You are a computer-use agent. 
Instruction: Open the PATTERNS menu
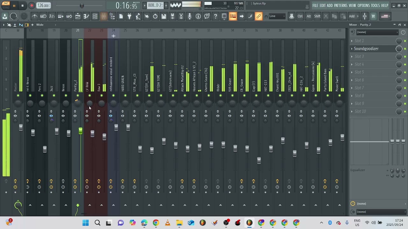pos(341,5)
